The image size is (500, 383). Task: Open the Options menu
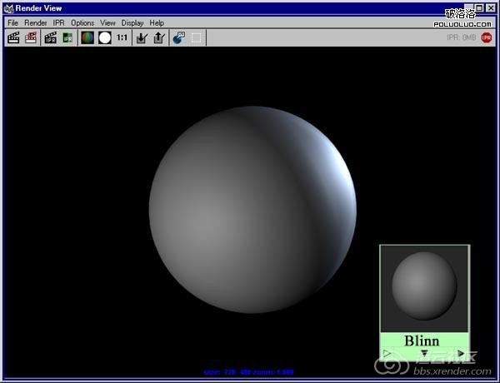tap(82, 23)
